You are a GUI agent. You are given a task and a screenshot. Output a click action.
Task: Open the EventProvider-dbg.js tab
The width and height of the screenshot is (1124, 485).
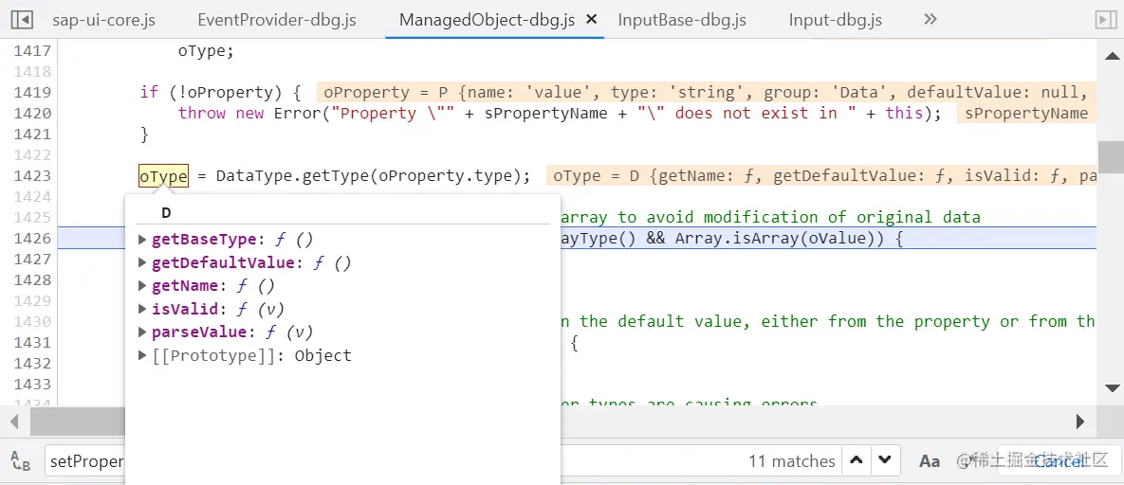(277, 20)
